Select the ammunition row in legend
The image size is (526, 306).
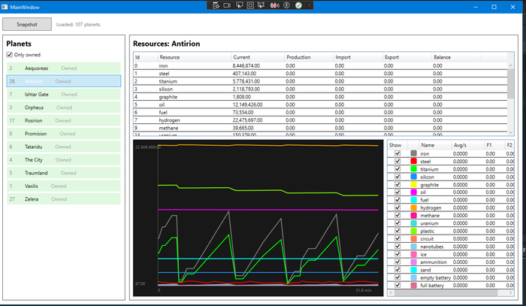[x=451, y=262]
